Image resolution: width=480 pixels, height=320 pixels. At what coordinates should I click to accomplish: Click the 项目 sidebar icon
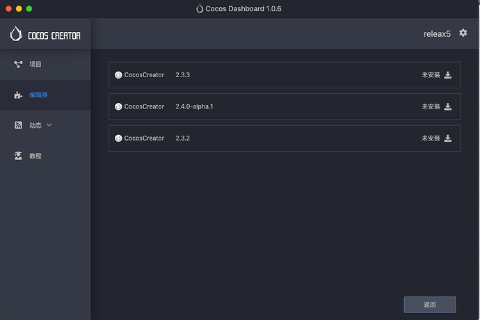[x=18, y=64]
